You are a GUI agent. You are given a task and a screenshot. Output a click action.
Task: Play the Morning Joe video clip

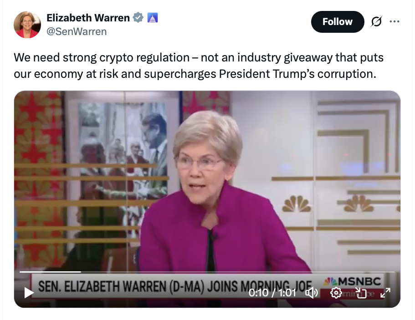coord(29,293)
